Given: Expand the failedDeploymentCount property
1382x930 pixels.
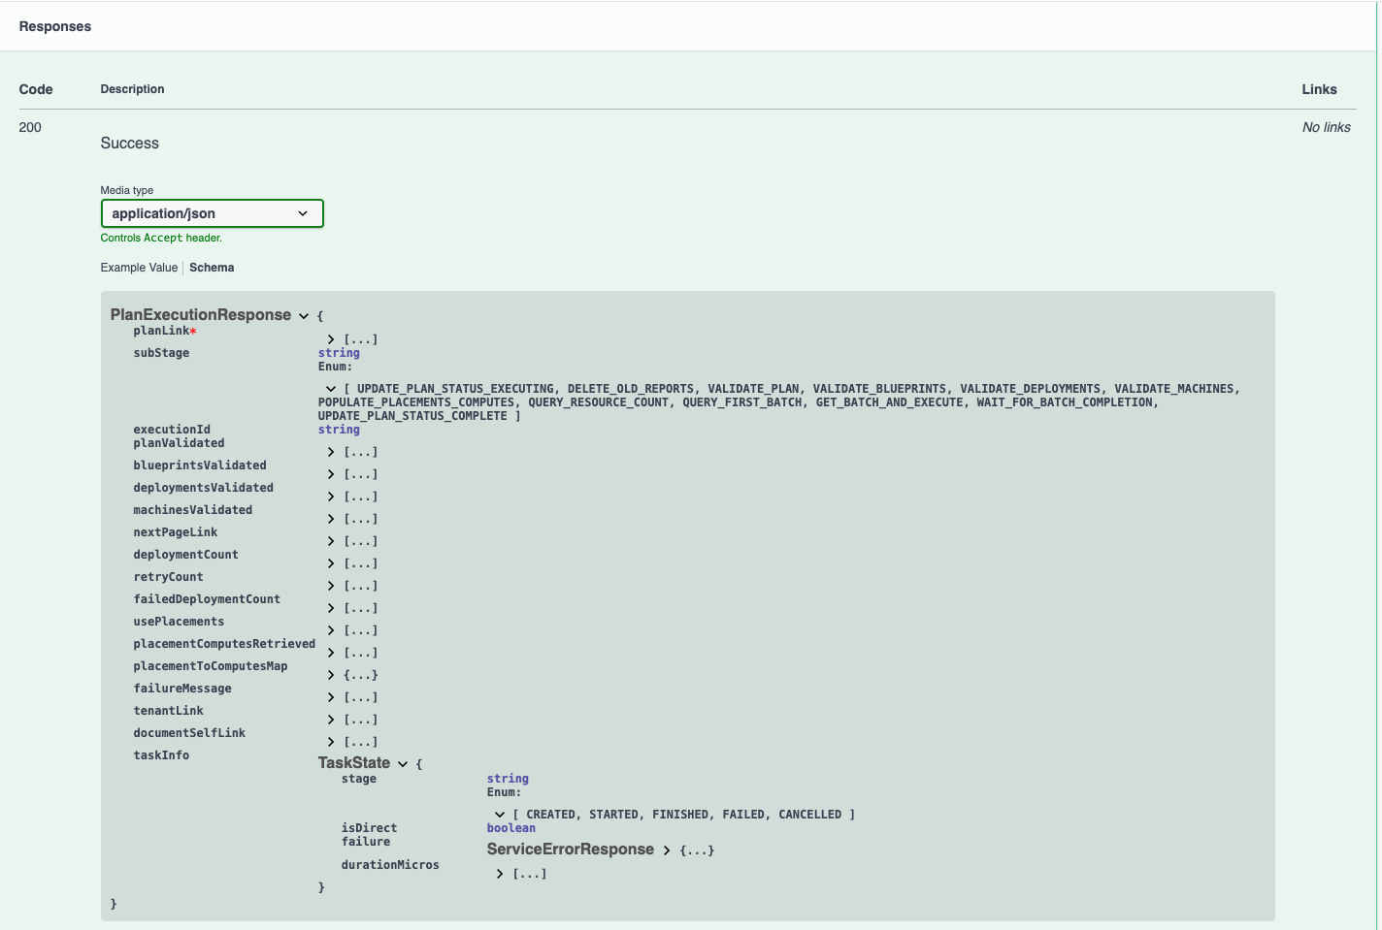Looking at the screenshot, I should point(331,608).
